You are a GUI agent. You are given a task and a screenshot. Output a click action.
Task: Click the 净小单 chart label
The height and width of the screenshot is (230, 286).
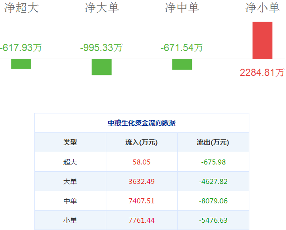pyautogui.click(x=262, y=8)
